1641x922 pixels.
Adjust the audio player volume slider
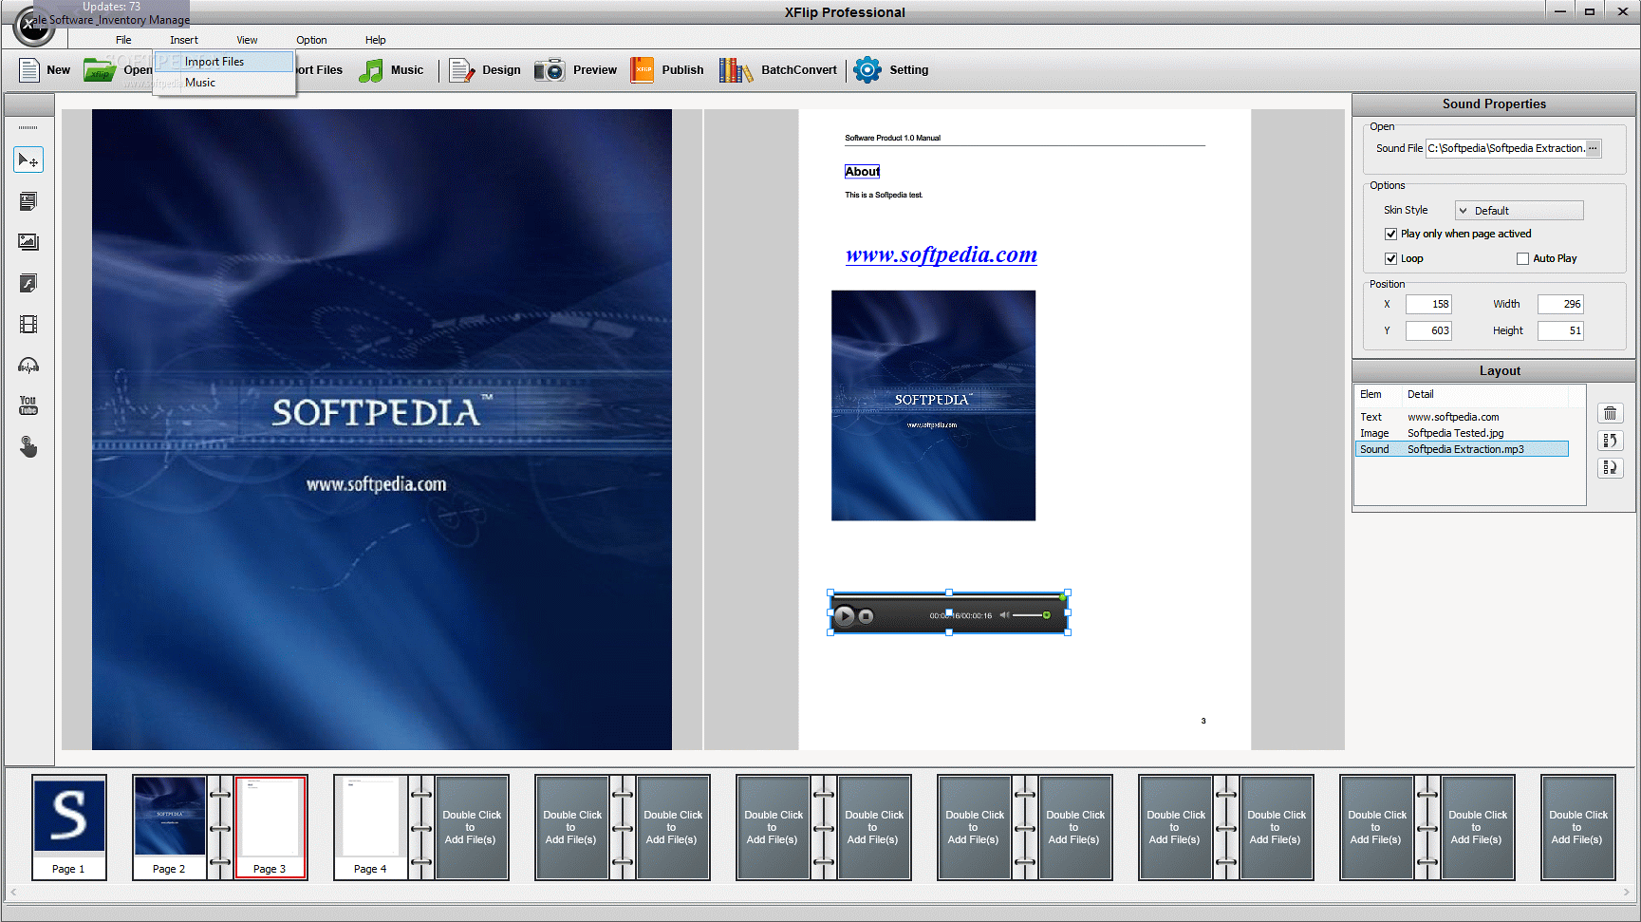1032,615
